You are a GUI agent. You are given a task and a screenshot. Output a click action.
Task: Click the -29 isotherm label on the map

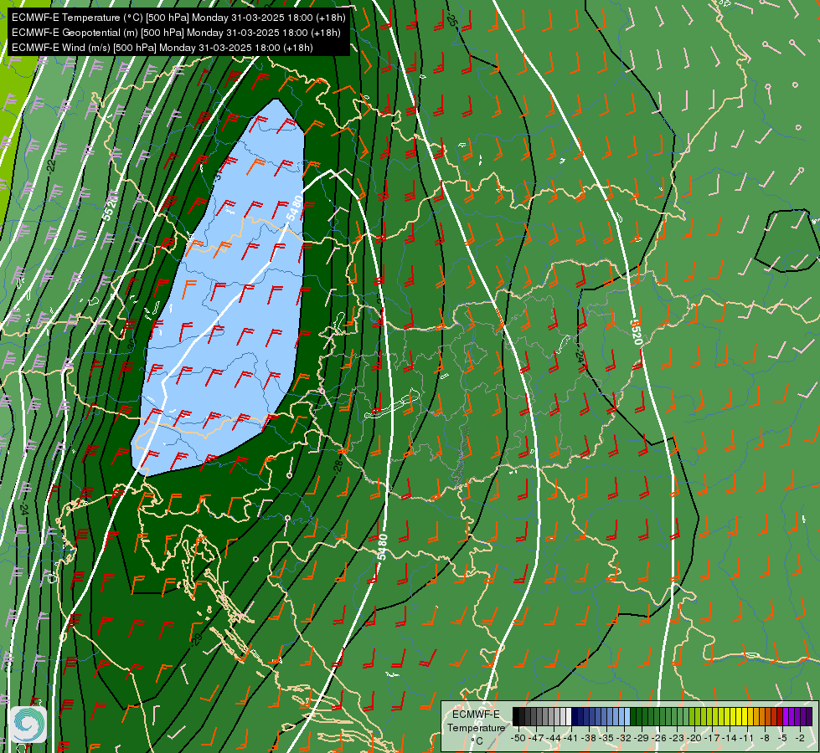point(197,638)
